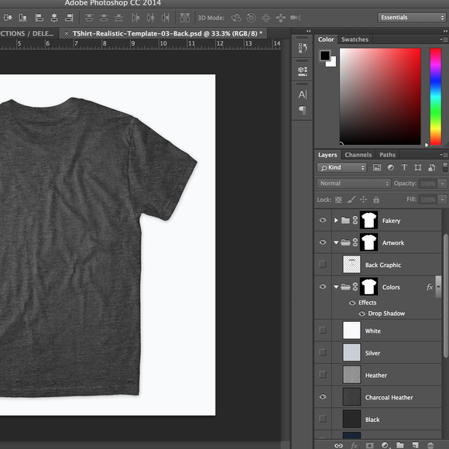Viewport: 449px width, 449px height.
Task: Click the align horizontal centers icon
Action: (x=54, y=18)
